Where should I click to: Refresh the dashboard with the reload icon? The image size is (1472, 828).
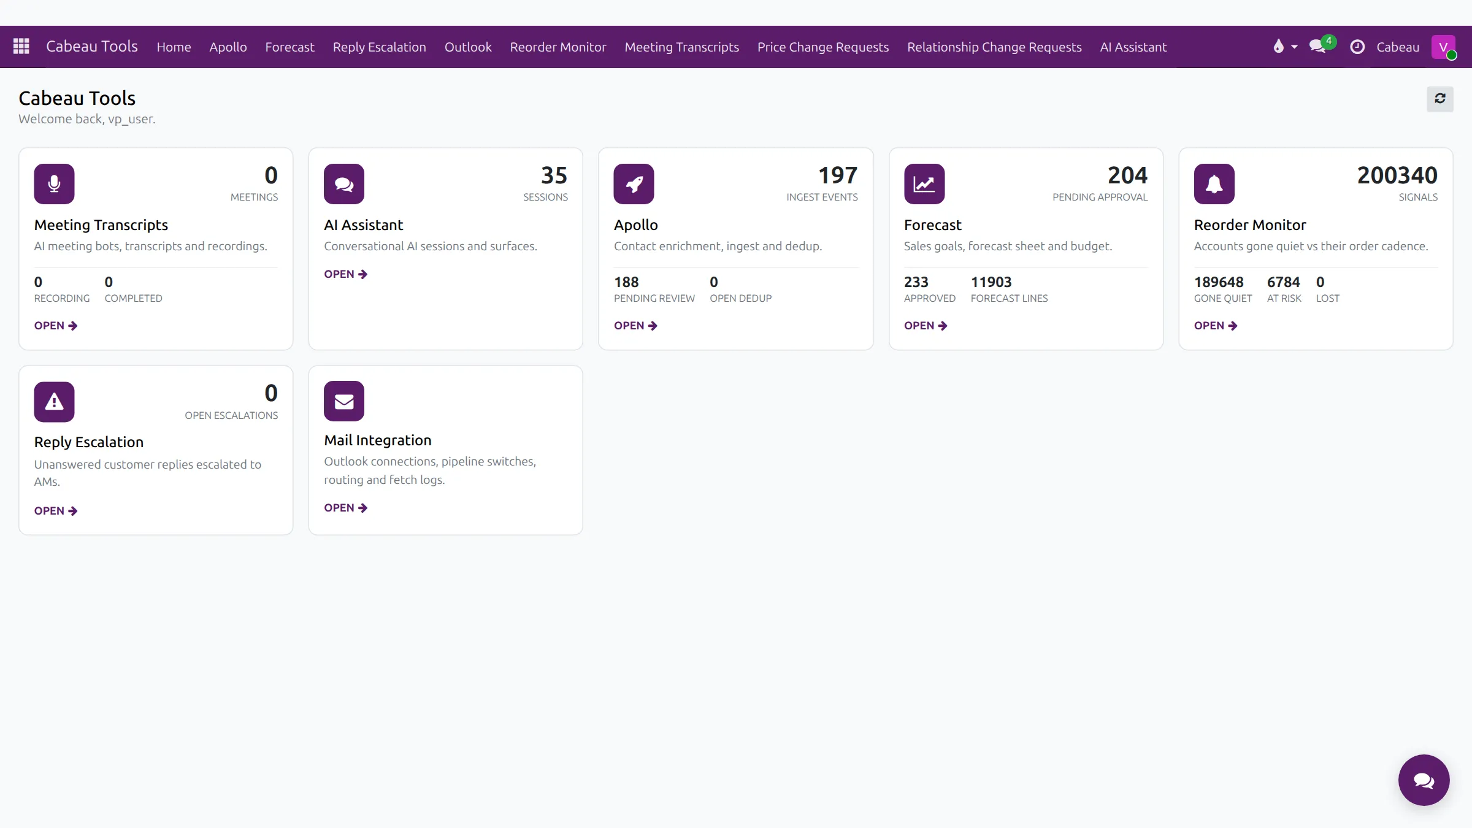click(x=1439, y=99)
